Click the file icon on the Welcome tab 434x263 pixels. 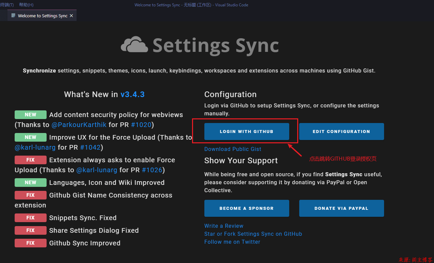(13, 16)
